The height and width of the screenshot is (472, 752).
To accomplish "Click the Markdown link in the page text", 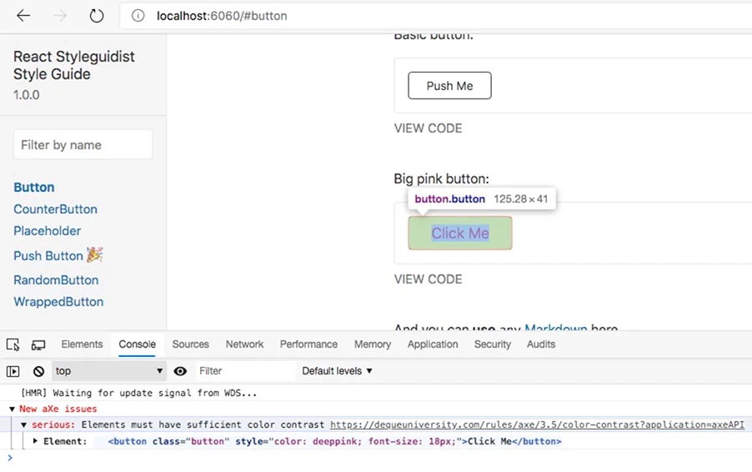I will pyautogui.click(x=555, y=328).
